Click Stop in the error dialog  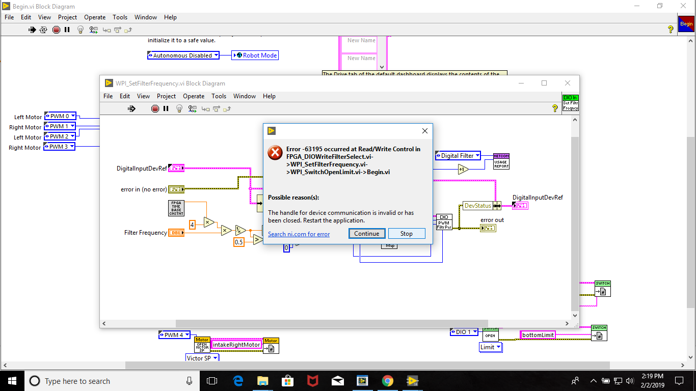click(407, 234)
